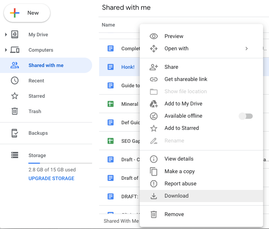Expand the Computers tree arrow
Image resolution: width=269 pixels, height=229 pixels.
pos(6,50)
